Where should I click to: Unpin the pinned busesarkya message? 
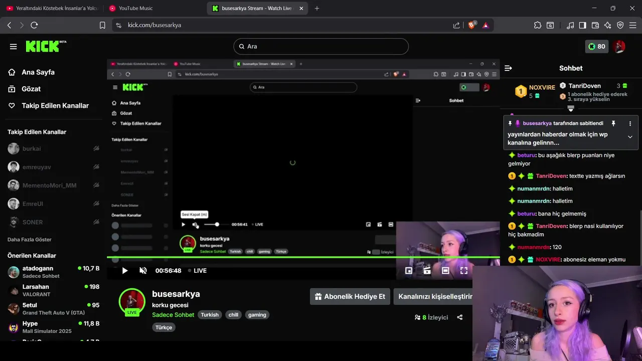[x=613, y=123]
